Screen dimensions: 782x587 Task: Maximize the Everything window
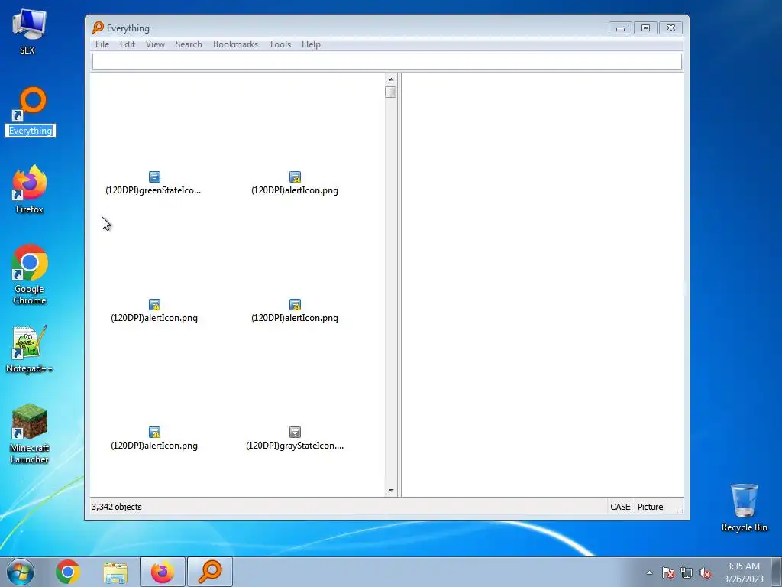click(x=645, y=28)
